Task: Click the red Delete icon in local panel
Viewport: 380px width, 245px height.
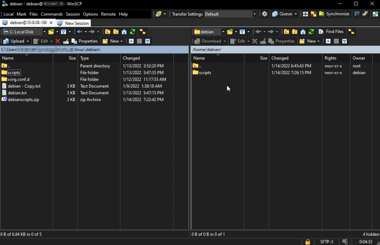Action: tap(58, 41)
